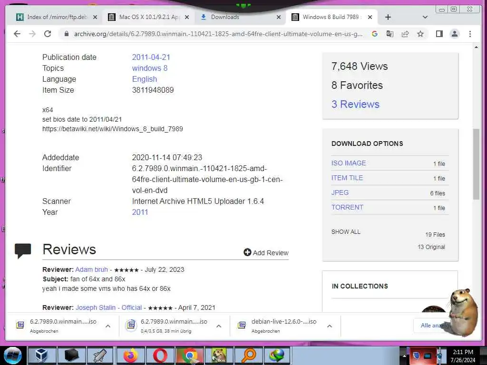Go back using the browser back arrow
The width and height of the screenshot is (487, 365).
[17, 34]
